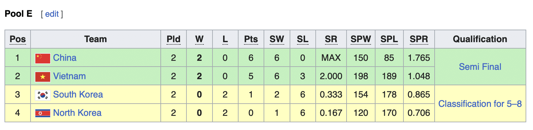Click the Pld column header abbreviation
Screen dimensions: 533x130
click(173, 39)
